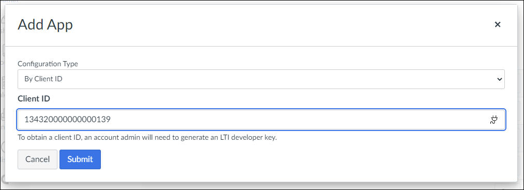Select the Configuration Type combo box
This screenshot has height=190, width=524.
pos(261,79)
